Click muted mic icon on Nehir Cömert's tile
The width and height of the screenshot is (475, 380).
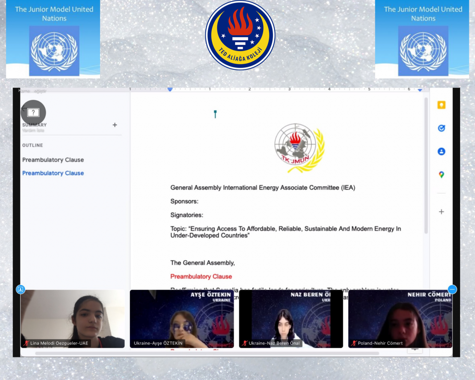354,343
